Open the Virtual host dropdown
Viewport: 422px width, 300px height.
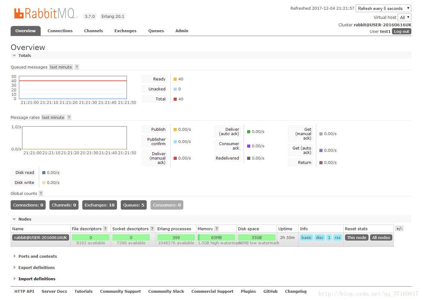(404, 18)
